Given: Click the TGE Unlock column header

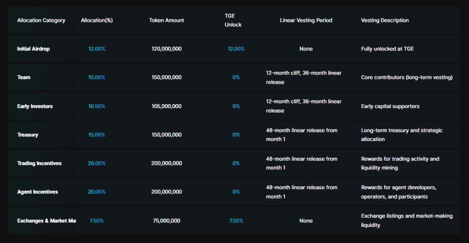Looking at the screenshot, I should [233, 20].
